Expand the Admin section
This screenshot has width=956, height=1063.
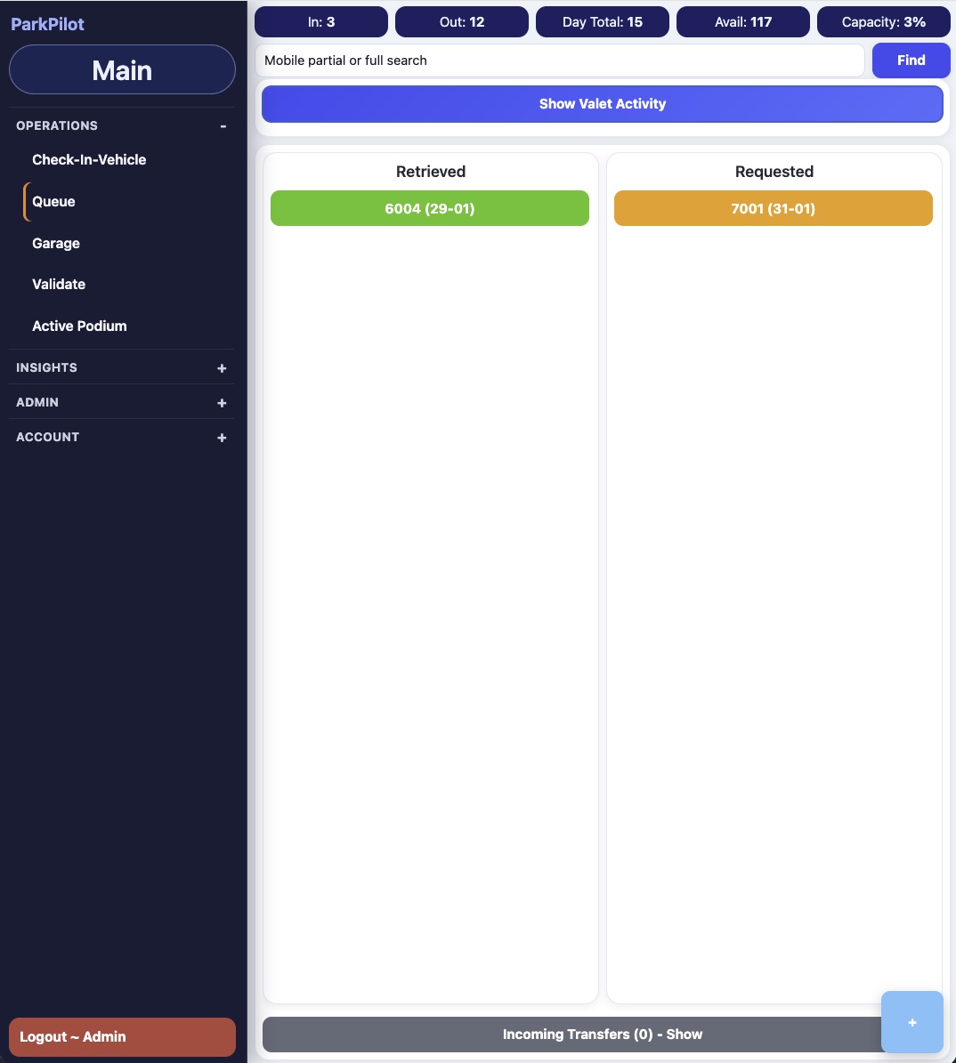[121, 402]
